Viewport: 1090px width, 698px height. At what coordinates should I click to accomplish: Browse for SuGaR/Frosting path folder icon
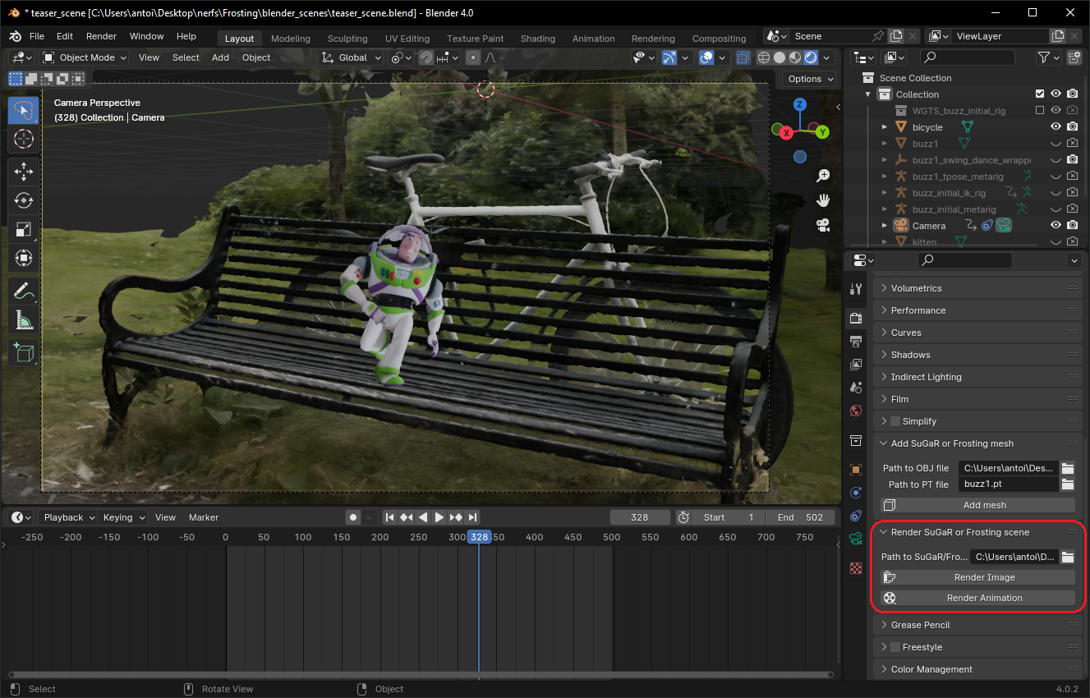tap(1067, 557)
